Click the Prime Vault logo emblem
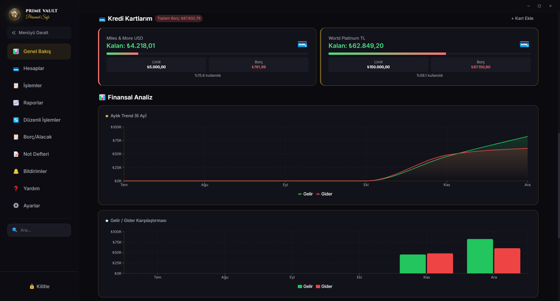The width and height of the screenshot is (560, 301). [15, 14]
